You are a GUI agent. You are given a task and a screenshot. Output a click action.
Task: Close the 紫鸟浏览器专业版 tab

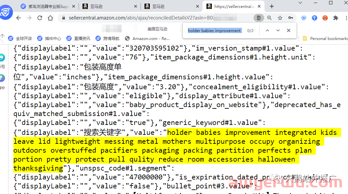click(x=74, y=6)
